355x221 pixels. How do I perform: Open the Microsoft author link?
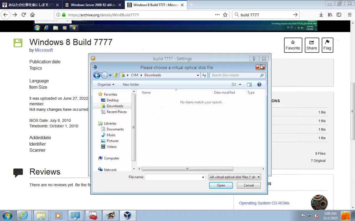[44, 50]
